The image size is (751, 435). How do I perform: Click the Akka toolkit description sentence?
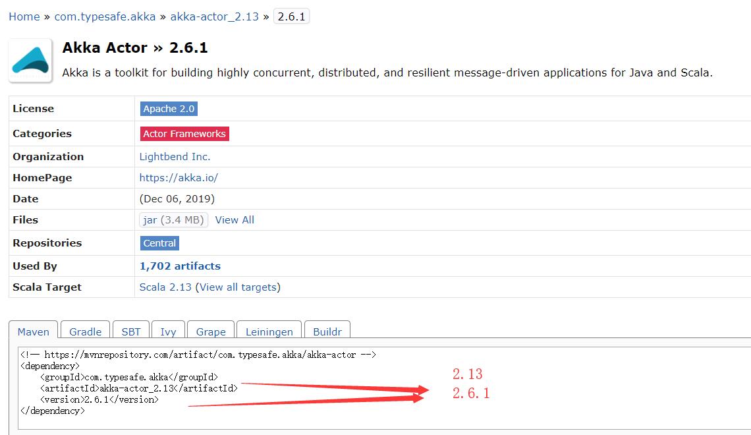coord(387,72)
